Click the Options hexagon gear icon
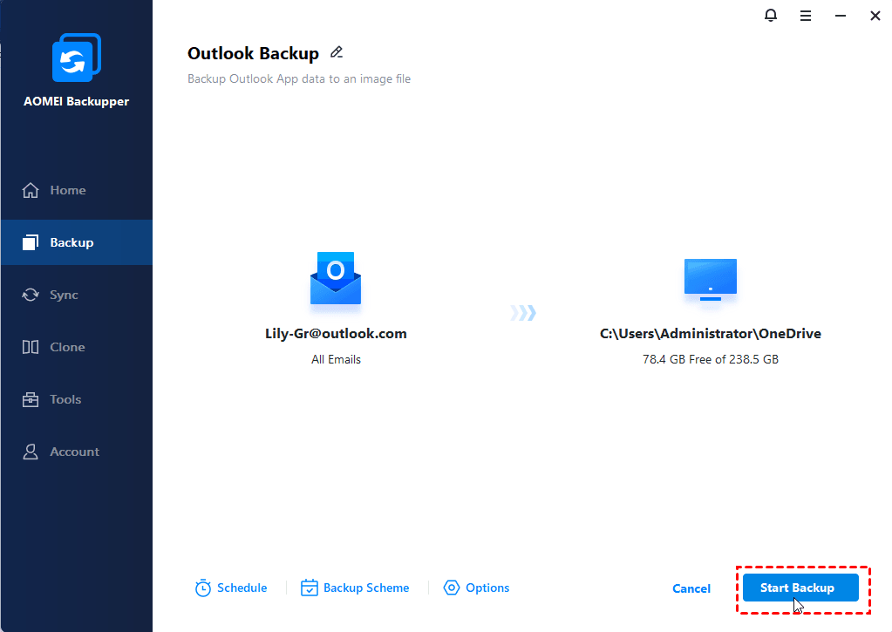Screen dimensions: 892x632 pos(452,588)
